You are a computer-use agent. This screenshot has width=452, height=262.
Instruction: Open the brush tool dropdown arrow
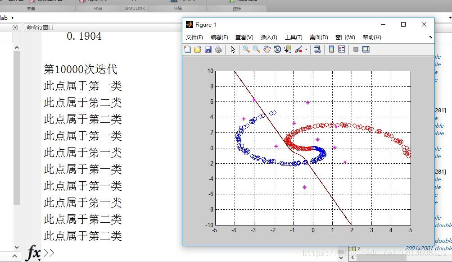click(x=306, y=49)
